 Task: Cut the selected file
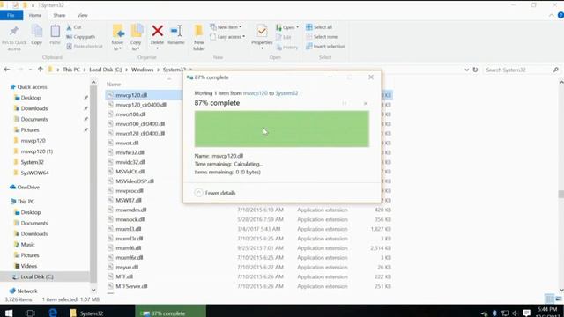pyautogui.click(x=74, y=27)
